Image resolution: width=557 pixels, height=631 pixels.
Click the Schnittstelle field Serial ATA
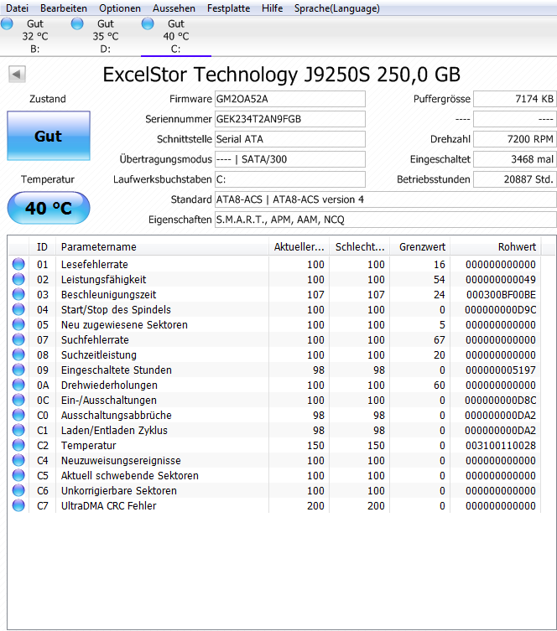point(290,139)
